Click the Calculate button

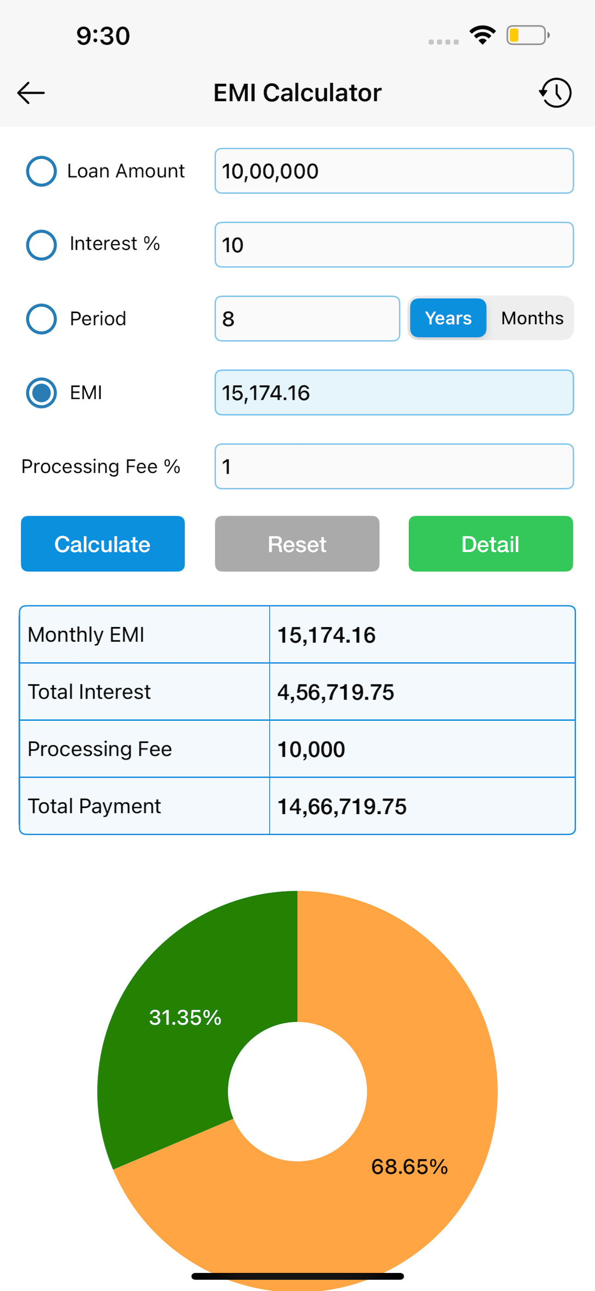pos(103,544)
